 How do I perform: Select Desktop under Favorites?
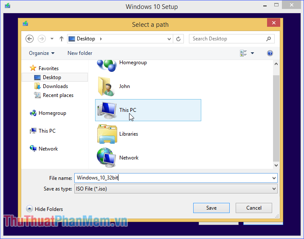click(55, 77)
